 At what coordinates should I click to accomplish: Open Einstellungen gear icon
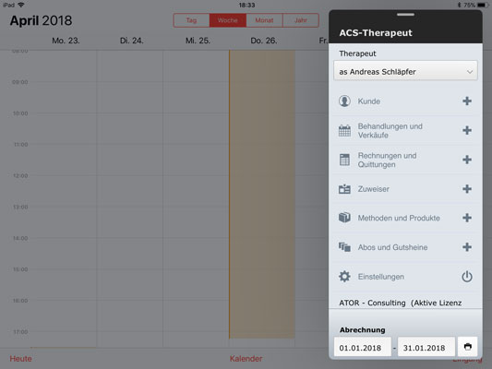(x=344, y=277)
